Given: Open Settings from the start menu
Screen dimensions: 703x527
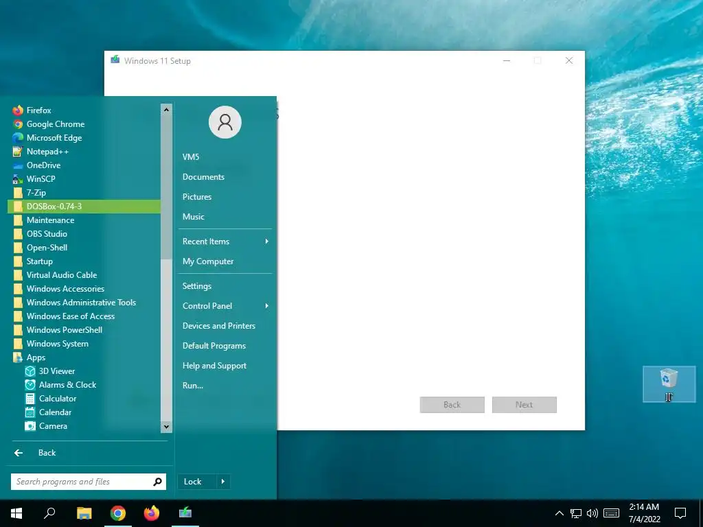Looking at the screenshot, I should point(225,286).
